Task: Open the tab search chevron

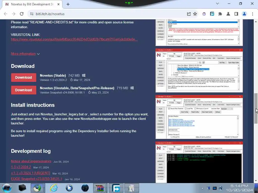Action: 217,4
